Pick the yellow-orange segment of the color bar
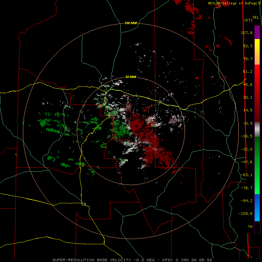 (257, 52)
